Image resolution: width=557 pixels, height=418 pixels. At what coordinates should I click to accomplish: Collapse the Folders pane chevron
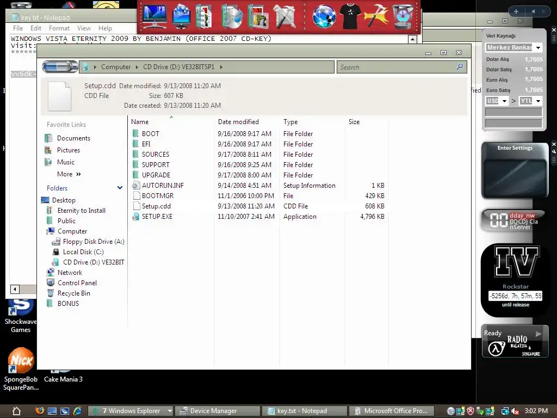point(120,188)
